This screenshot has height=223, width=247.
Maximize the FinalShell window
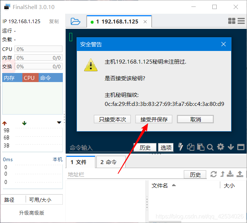[214, 7]
